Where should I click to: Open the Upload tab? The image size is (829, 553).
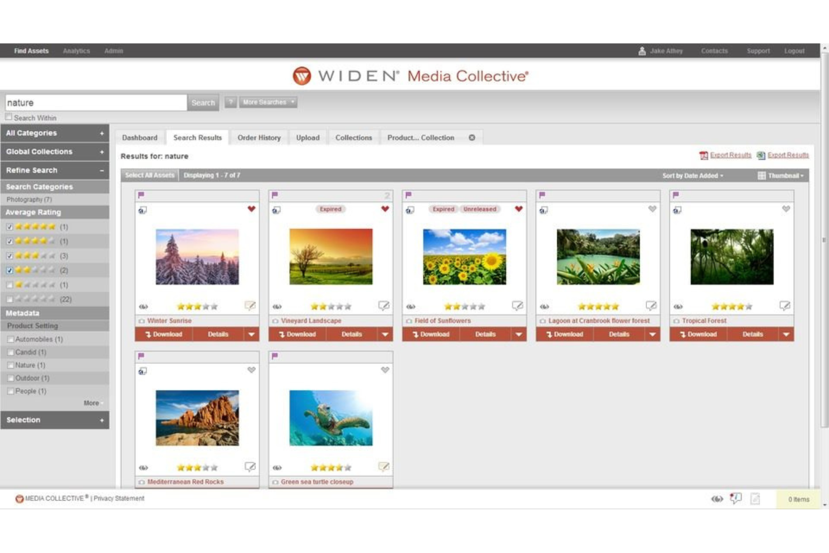click(308, 138)
